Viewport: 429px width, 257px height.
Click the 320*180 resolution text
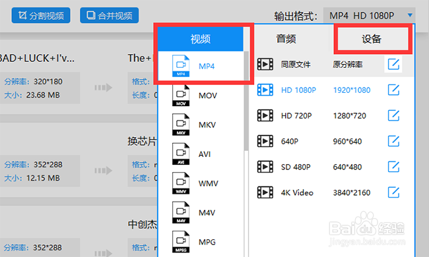point(48,82)
